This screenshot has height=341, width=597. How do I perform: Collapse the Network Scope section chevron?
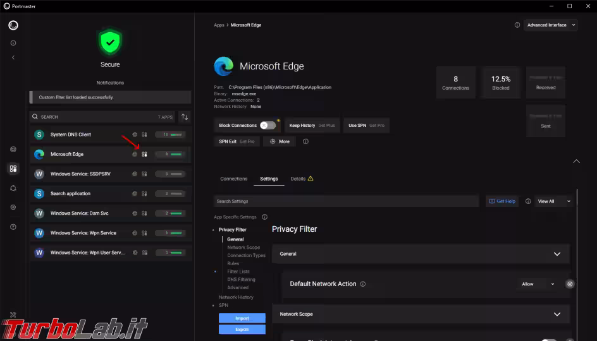point(557,314)
